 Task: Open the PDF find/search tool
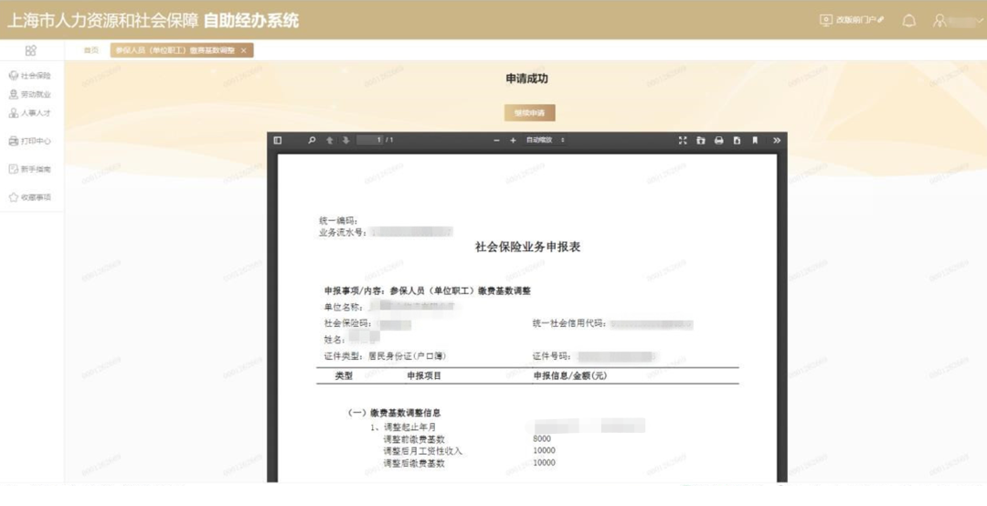[x=312, y=141]
